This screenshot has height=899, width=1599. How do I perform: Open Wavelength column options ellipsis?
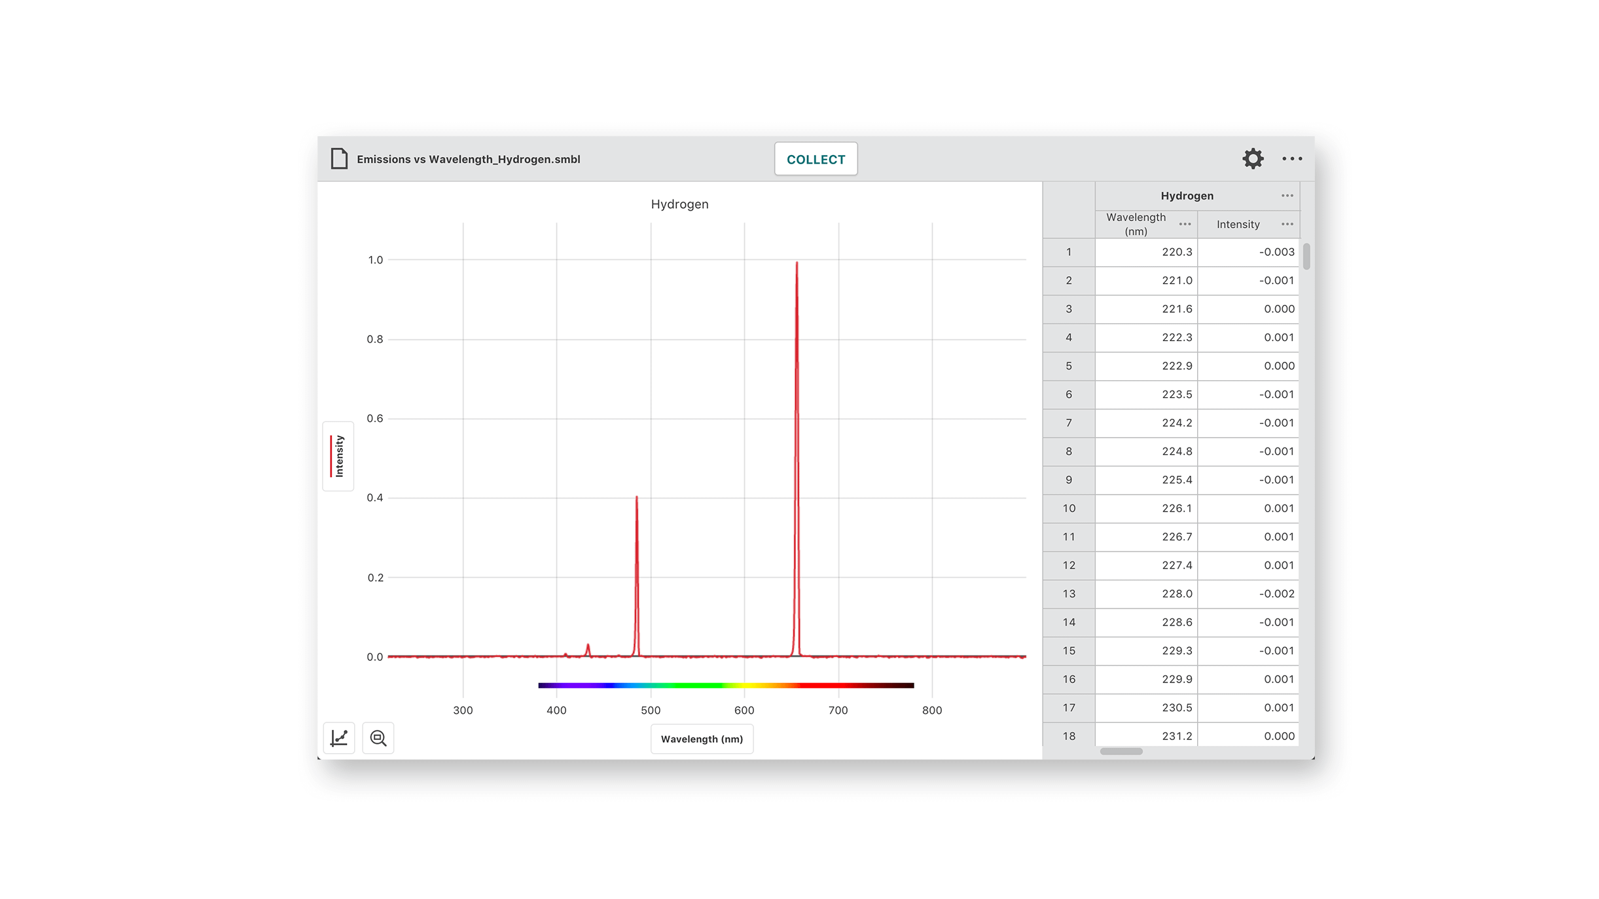(x=1185, y=224)
